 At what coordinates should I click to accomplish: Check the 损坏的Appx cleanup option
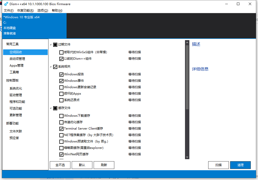pos(61,94)
